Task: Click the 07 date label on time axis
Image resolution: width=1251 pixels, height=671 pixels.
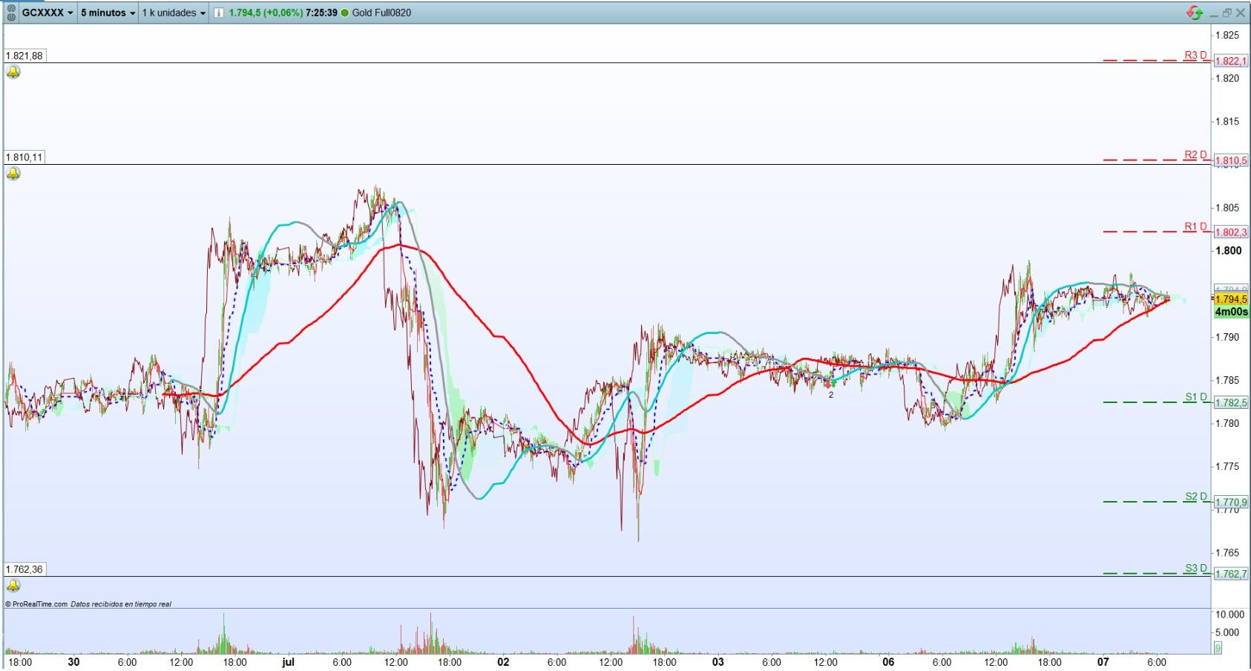Action: tap(1103, 662)
